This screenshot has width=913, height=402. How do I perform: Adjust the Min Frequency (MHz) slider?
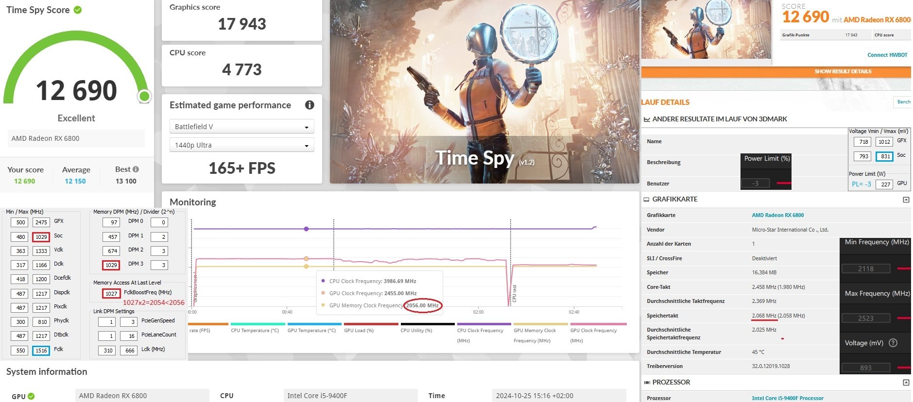904,268
